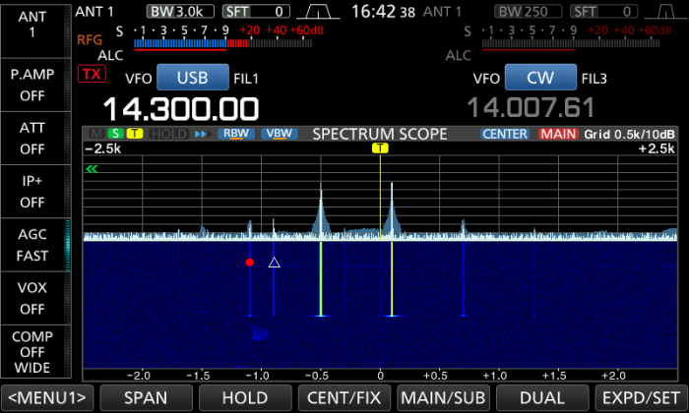This screenshot has width=689, height=413.
Task: Tap the M marker indicator in scope header
Action: pos(96,134)
